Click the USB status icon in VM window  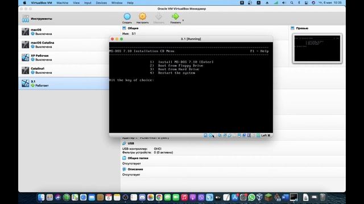pyautogui.click(x=230, y=135)
